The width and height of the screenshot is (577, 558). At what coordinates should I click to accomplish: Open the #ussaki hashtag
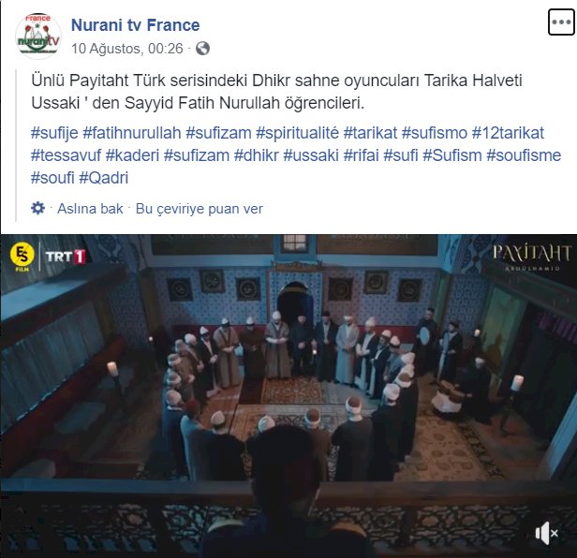tap(311, 155)
